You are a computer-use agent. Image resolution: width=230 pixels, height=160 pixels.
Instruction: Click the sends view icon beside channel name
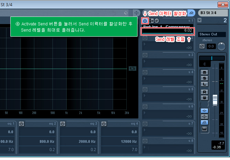(191, 13)
